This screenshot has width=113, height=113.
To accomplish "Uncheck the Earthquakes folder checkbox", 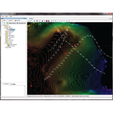I will (6, 35).
